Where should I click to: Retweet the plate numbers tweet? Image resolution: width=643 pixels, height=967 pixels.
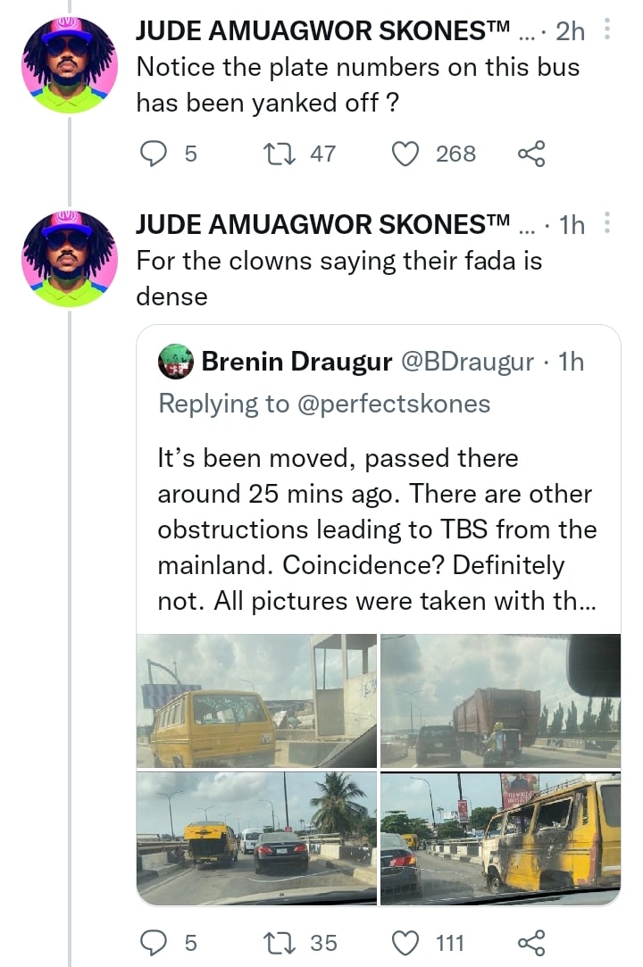coord(266,154)
